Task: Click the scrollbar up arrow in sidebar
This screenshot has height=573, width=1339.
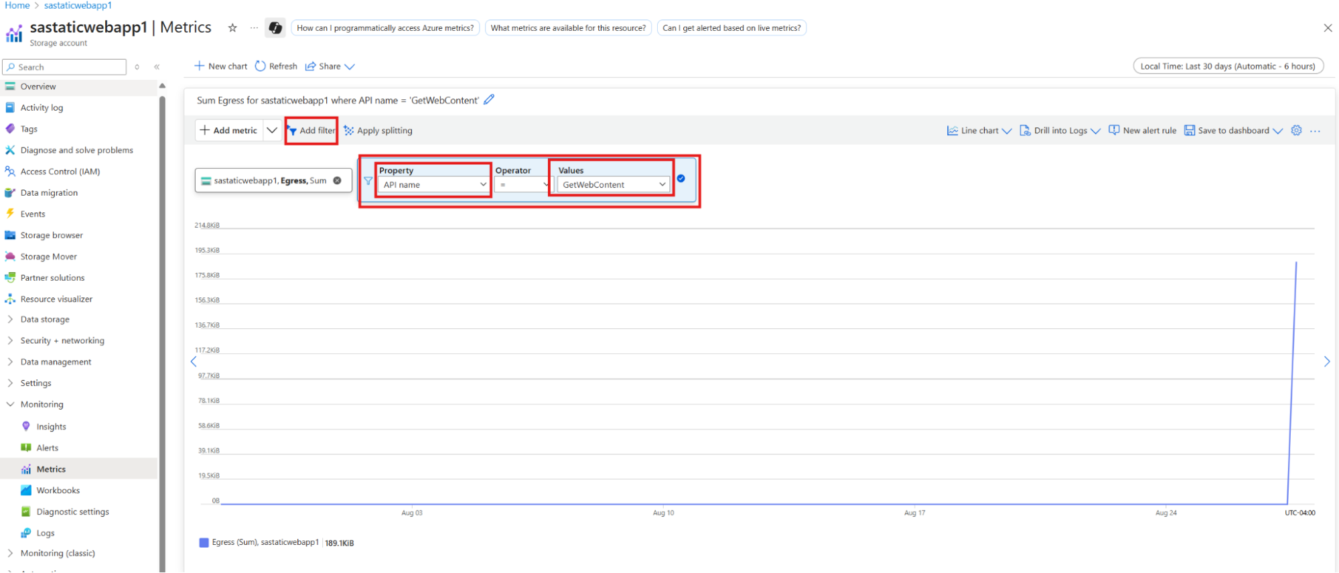Action: pyautogui.click(x=162, y=86)
